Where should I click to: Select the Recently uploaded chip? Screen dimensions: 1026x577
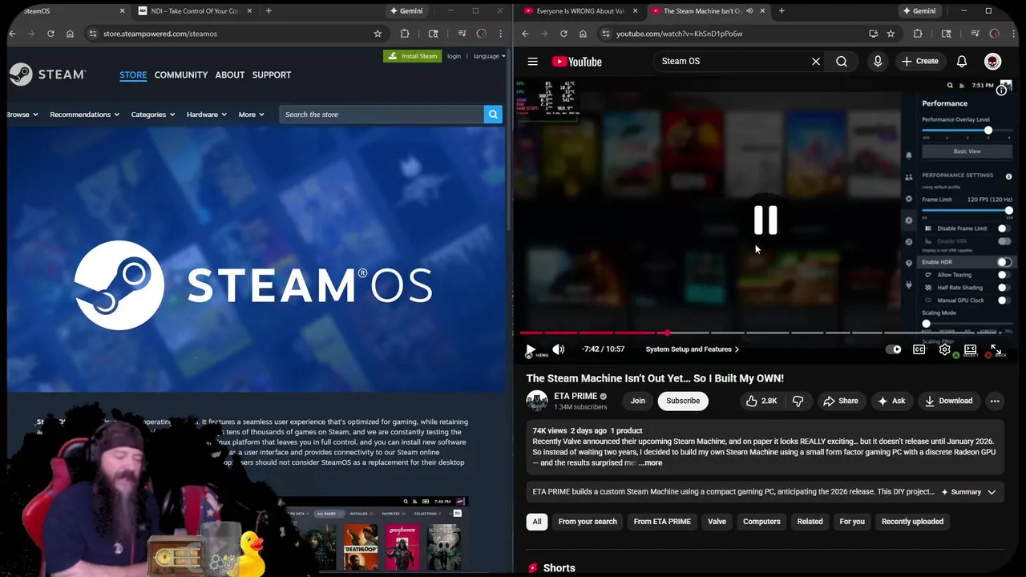click(x=912, y=522)
